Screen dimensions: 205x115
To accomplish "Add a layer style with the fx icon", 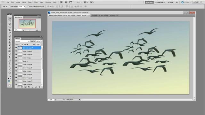I will click(x=22, y=87).
